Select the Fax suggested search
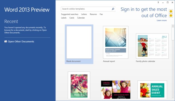175x101 pixels. pos(101,14)
